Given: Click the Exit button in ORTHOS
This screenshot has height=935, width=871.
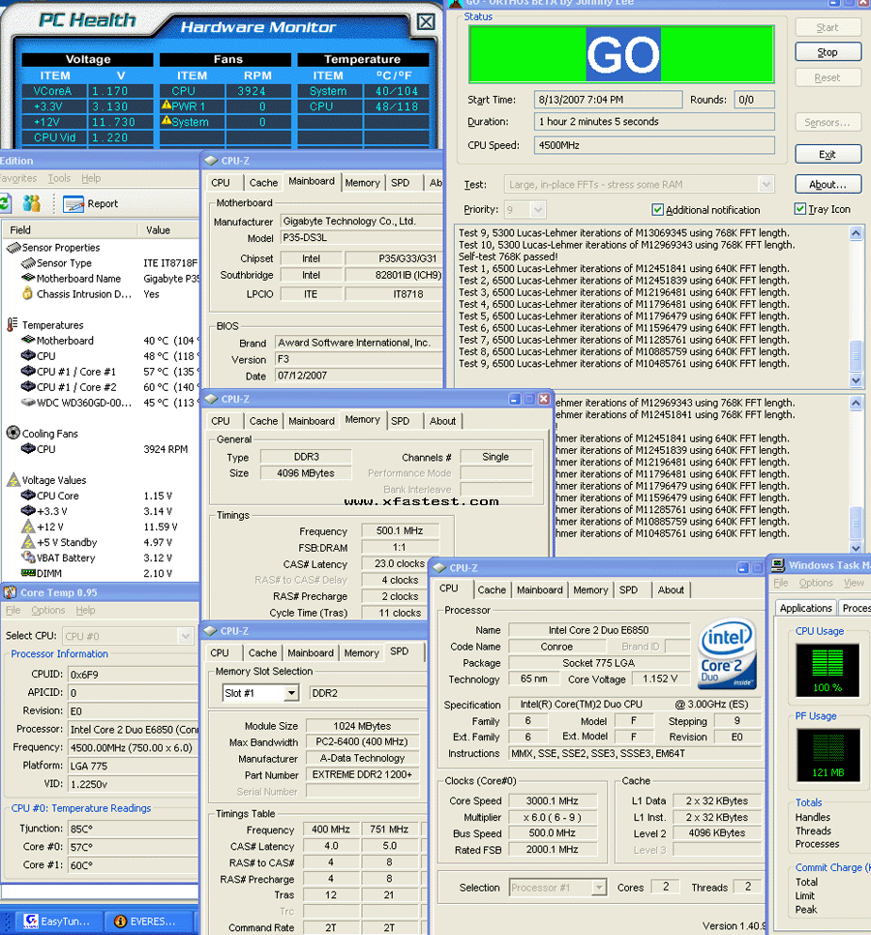Looking at the screenshot, I should [x=827, y=155].
